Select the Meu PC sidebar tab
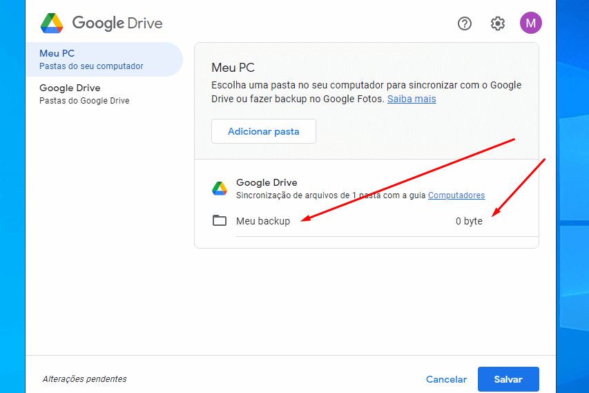The image size is (589, 393). coord(104,59)
